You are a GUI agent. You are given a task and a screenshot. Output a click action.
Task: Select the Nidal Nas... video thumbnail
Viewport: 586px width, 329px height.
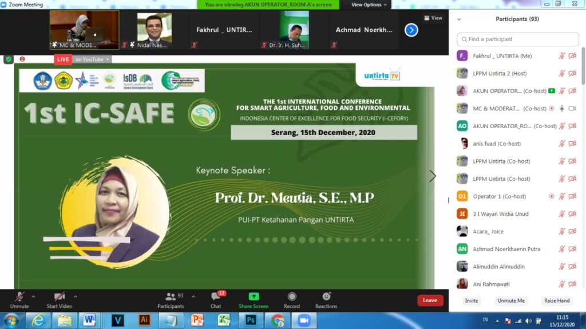click(x=155, y=30)
